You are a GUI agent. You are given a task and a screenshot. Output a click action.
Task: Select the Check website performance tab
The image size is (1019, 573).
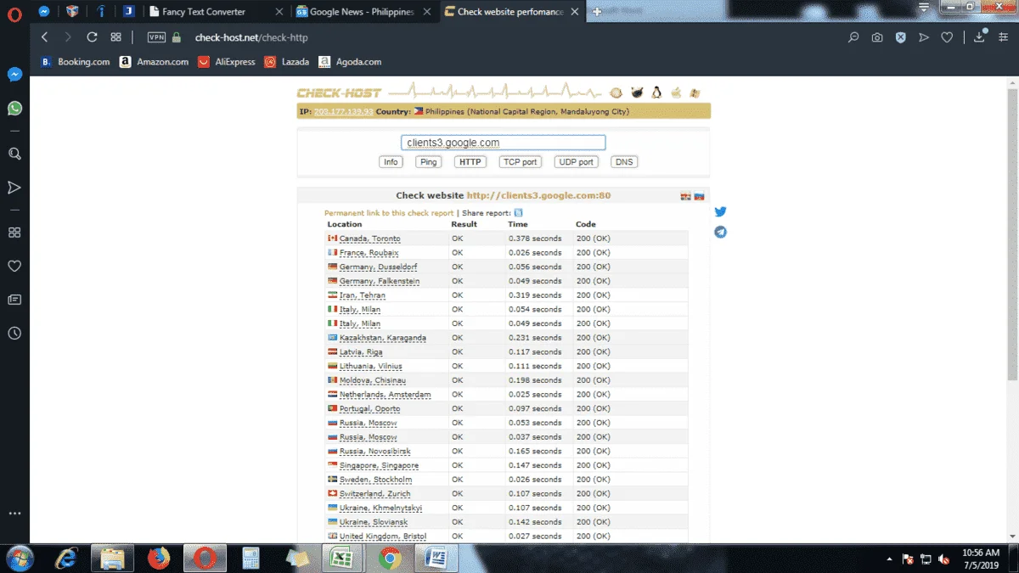512,12
